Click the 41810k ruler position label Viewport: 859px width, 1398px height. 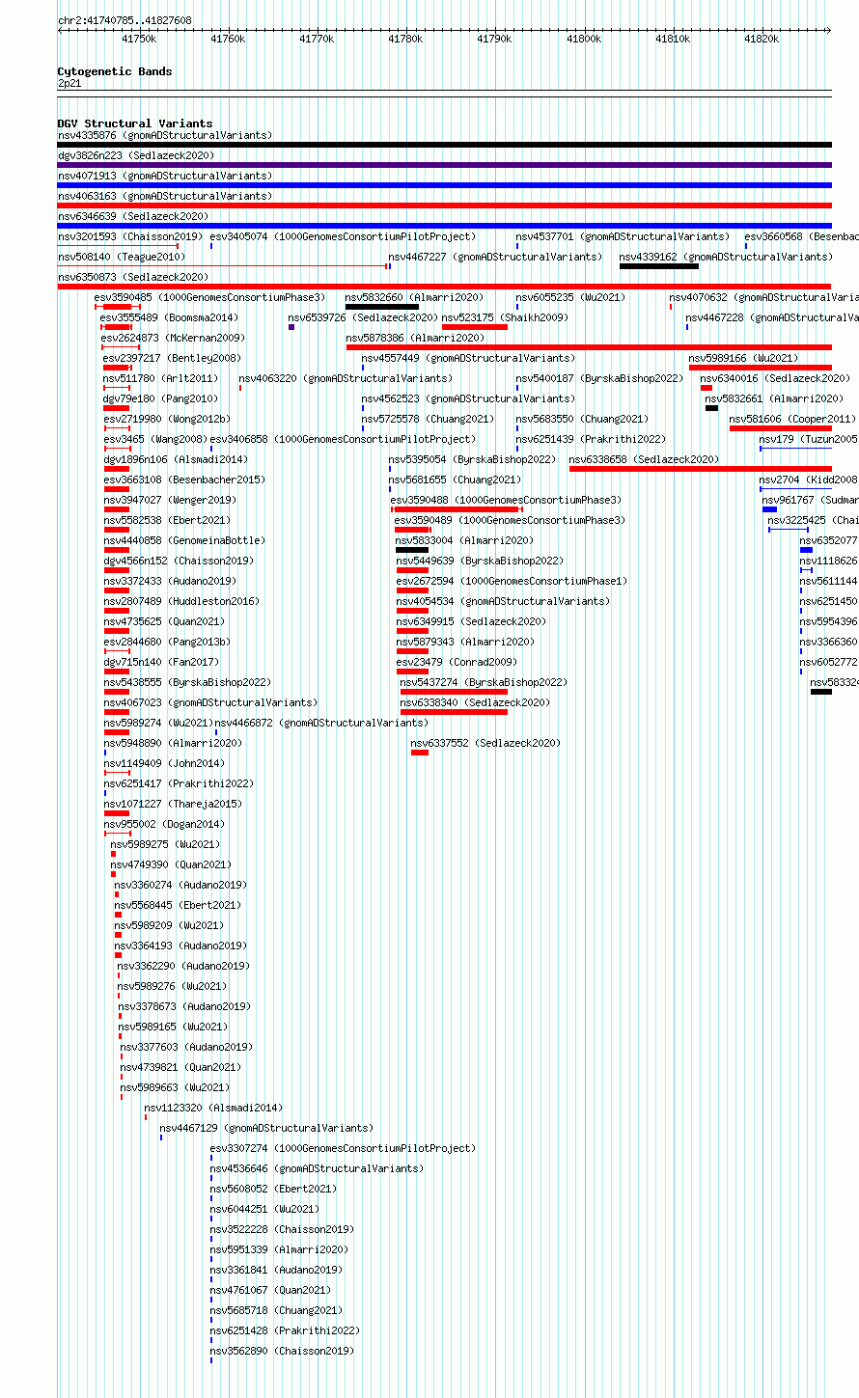click(x=673, y=39)
